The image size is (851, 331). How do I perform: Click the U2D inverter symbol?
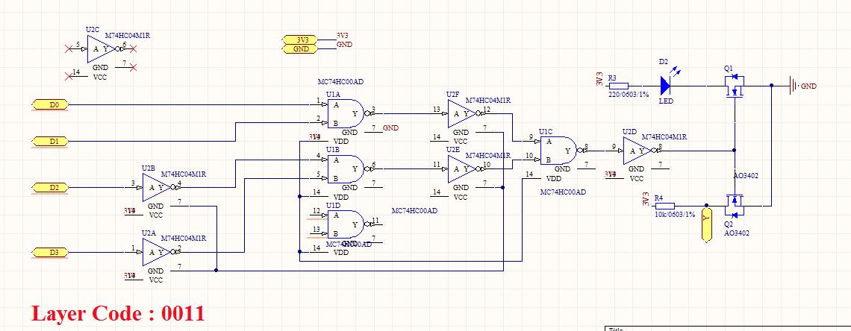[x=637, y=152]
